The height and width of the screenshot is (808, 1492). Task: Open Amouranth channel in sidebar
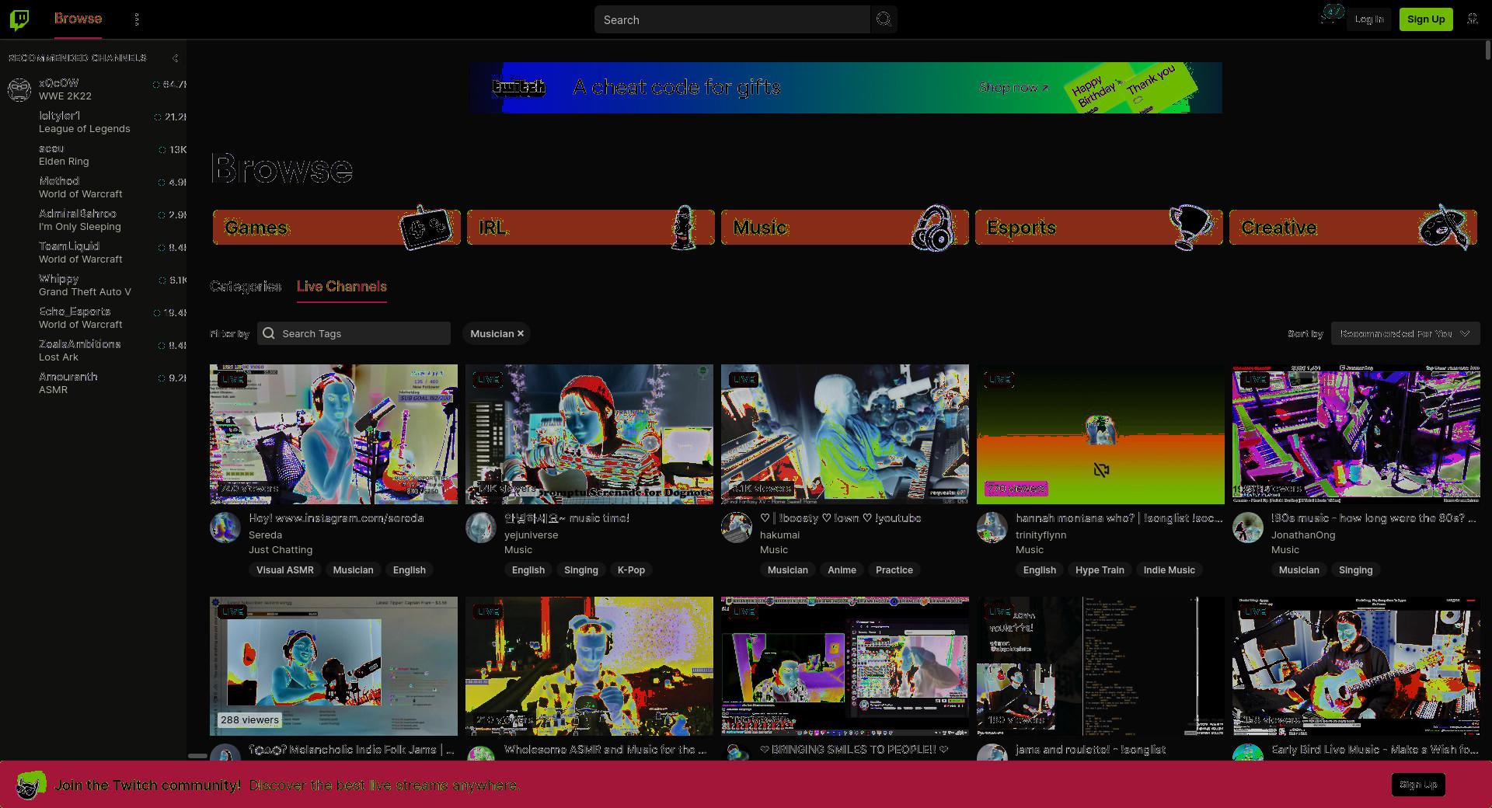(x=93, y=383)
